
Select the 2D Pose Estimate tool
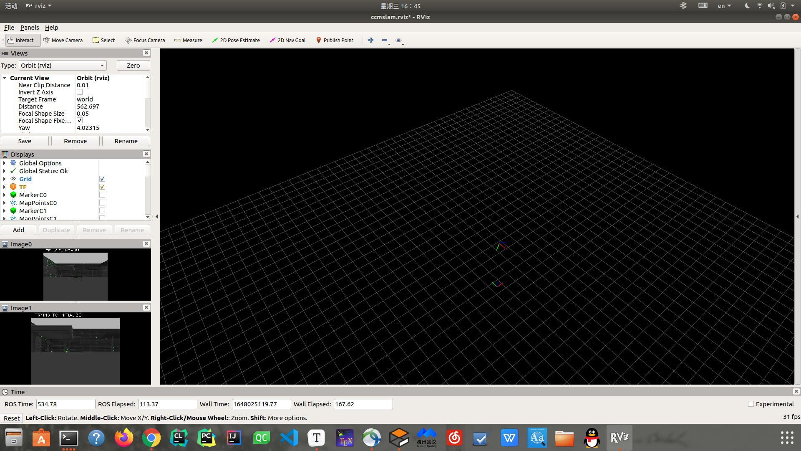(x=236, y=40)
